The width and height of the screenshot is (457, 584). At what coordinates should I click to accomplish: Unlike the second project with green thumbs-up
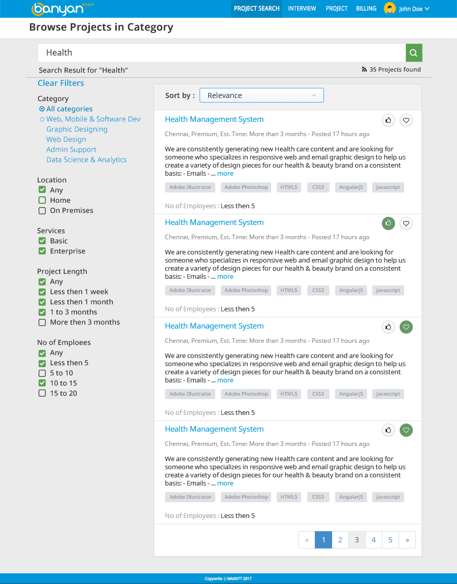[x=388, y=223]
